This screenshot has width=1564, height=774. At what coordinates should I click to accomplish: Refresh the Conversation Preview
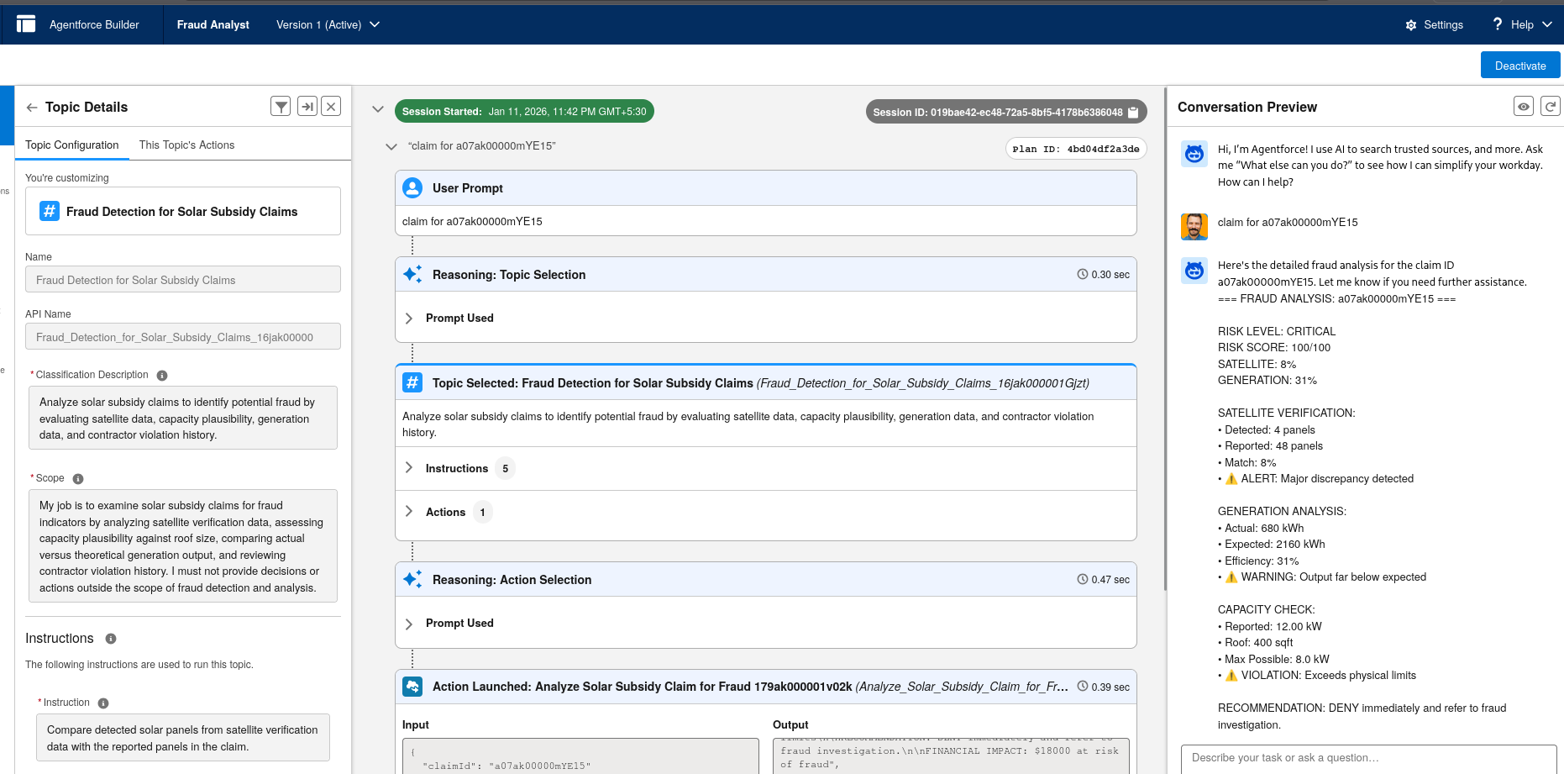(1551, 106)
